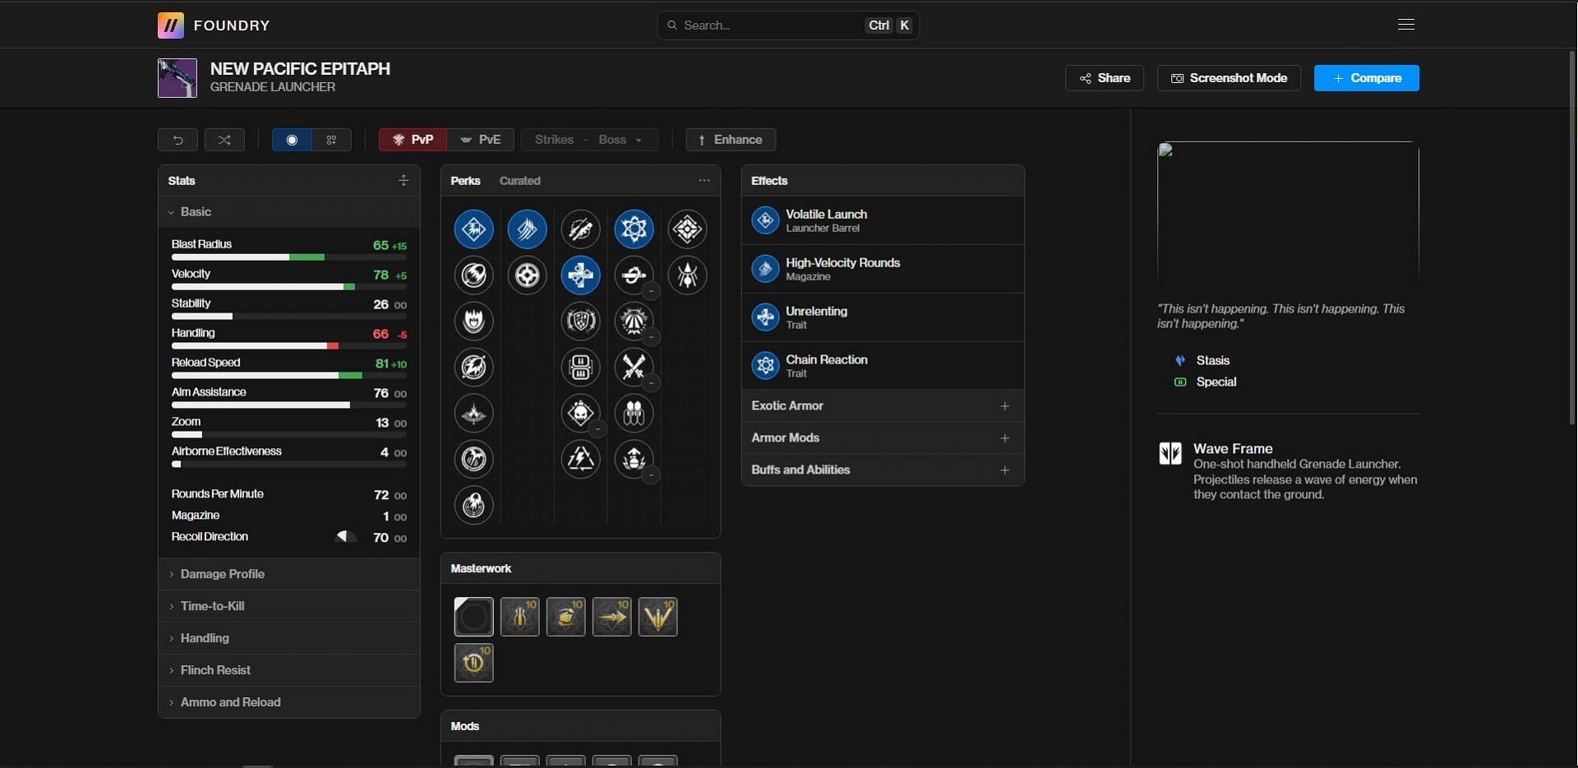Viewport: 1578px width, 768px height.
Task: Click the Volatile Launch effect row
Action: pos(883,220)
